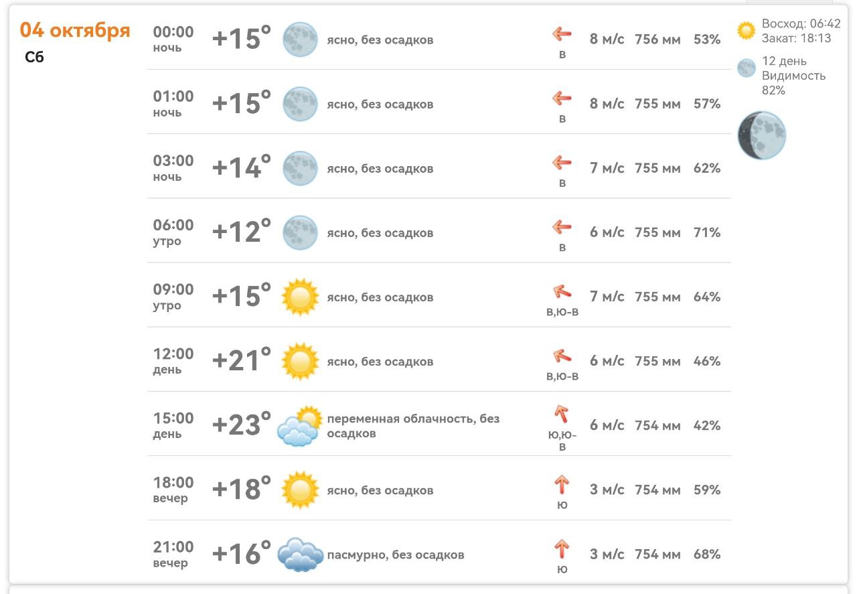Click the moon icon in the 00:00 row

click(300, 40)
